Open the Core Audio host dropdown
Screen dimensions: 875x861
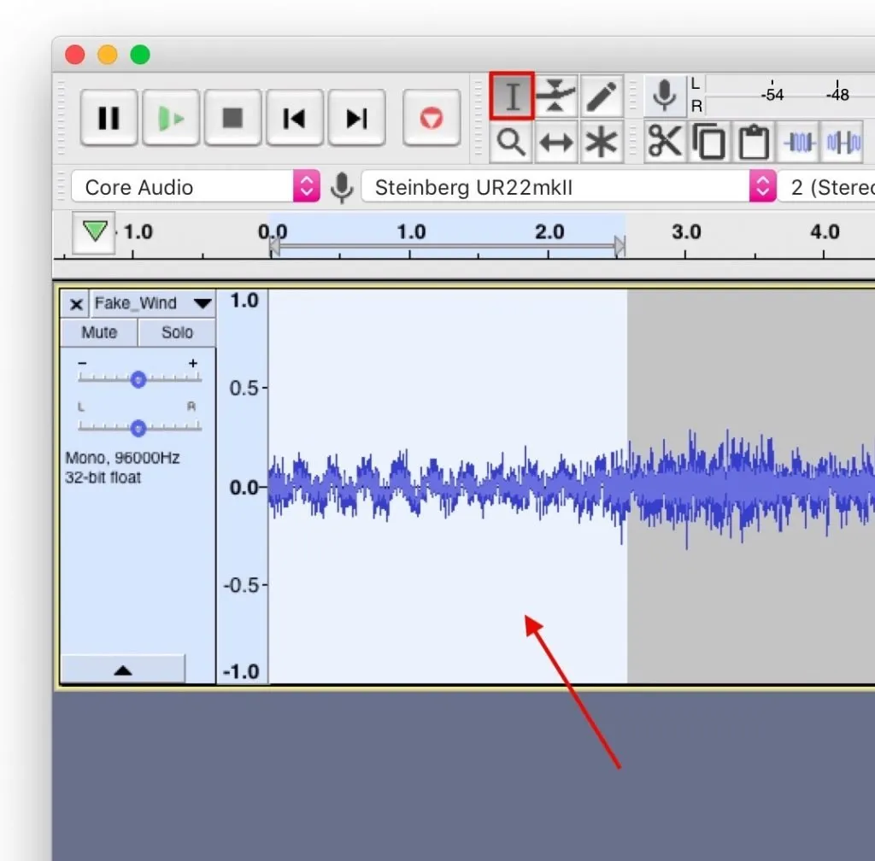coord(305,187)
